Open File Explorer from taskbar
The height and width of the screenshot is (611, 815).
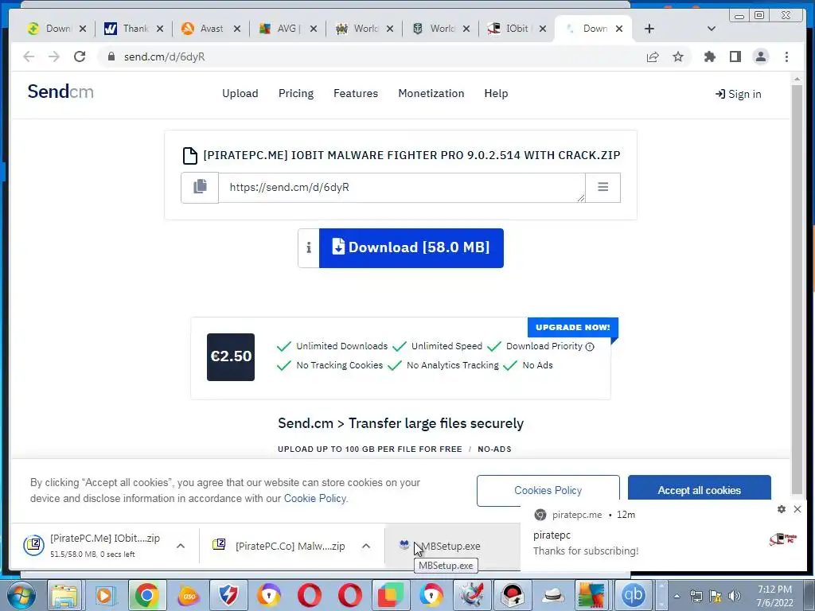click(64, 596)
